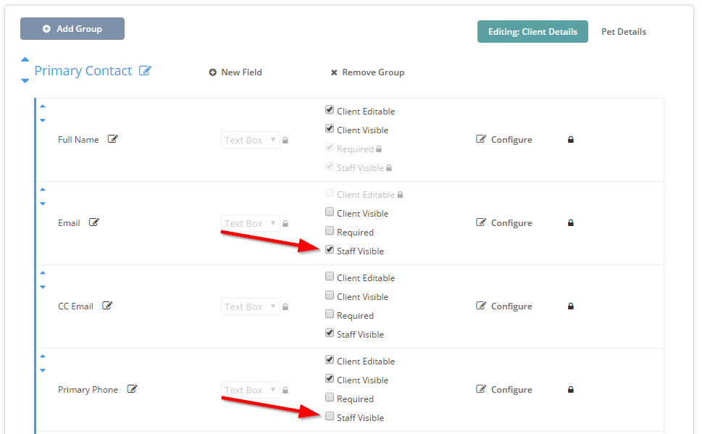Click the Full Name field label
This screenshot has height=434, width=702.
coord(78,140)
